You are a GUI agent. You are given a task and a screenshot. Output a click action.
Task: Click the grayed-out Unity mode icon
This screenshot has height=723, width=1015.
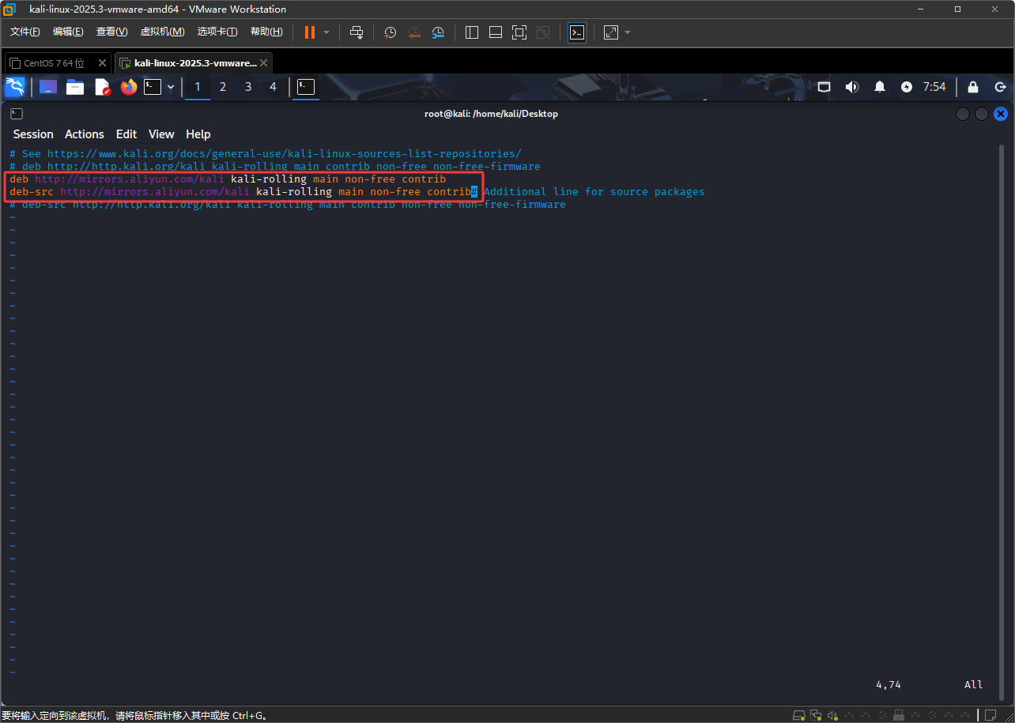(x=543, y=32)
